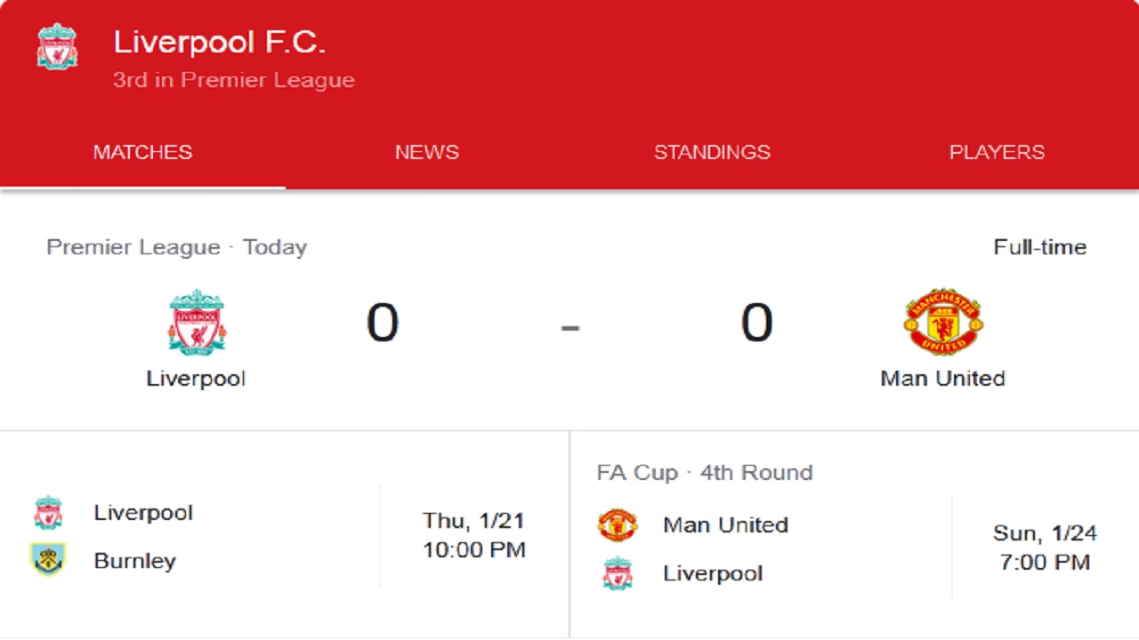Screen dimensions: 1139x640
Task: Open the Standings tab
Action: pyautogui.click(x=712, y=152)
